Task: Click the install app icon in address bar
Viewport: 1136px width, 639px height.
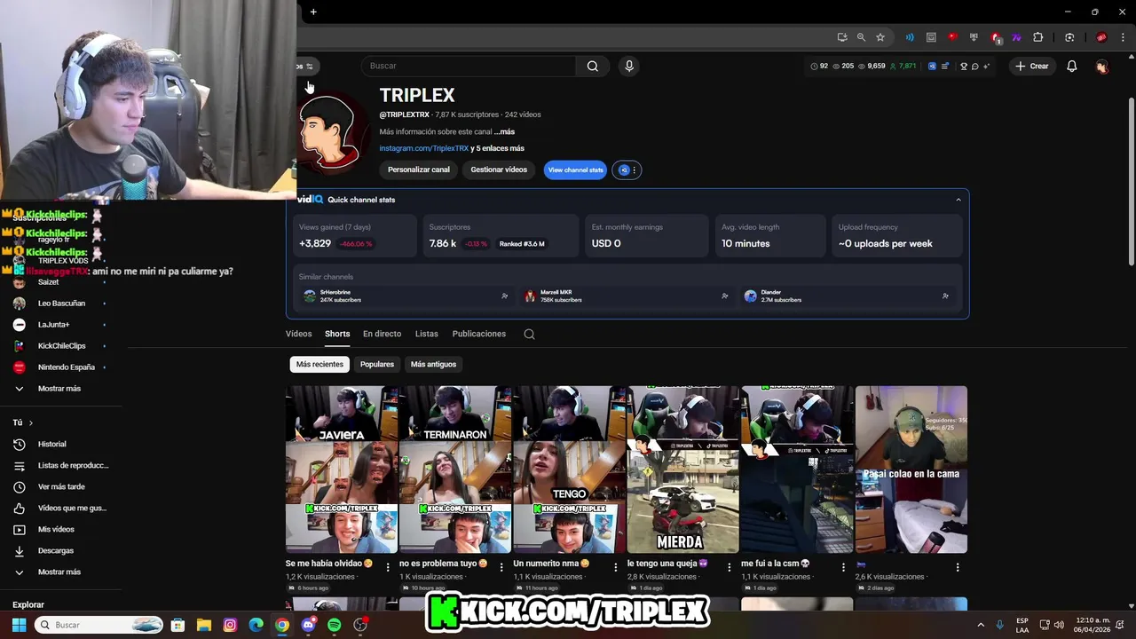Action: [x=842, y=37]
